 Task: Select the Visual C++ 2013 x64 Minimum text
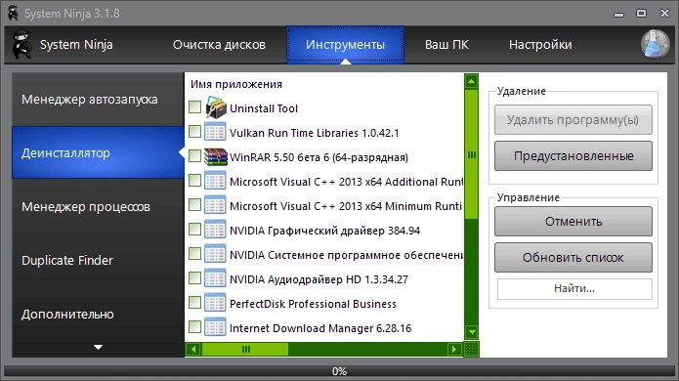coord(346,206)
